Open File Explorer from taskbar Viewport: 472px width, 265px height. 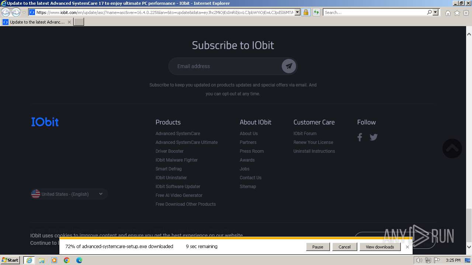pyautogui.click(x=42, y=260)
